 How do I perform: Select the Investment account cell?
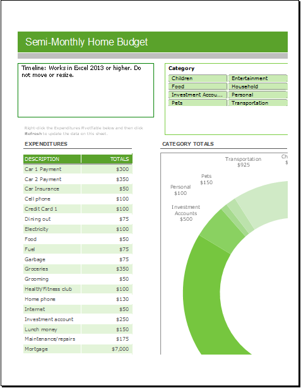click(52, 319)
